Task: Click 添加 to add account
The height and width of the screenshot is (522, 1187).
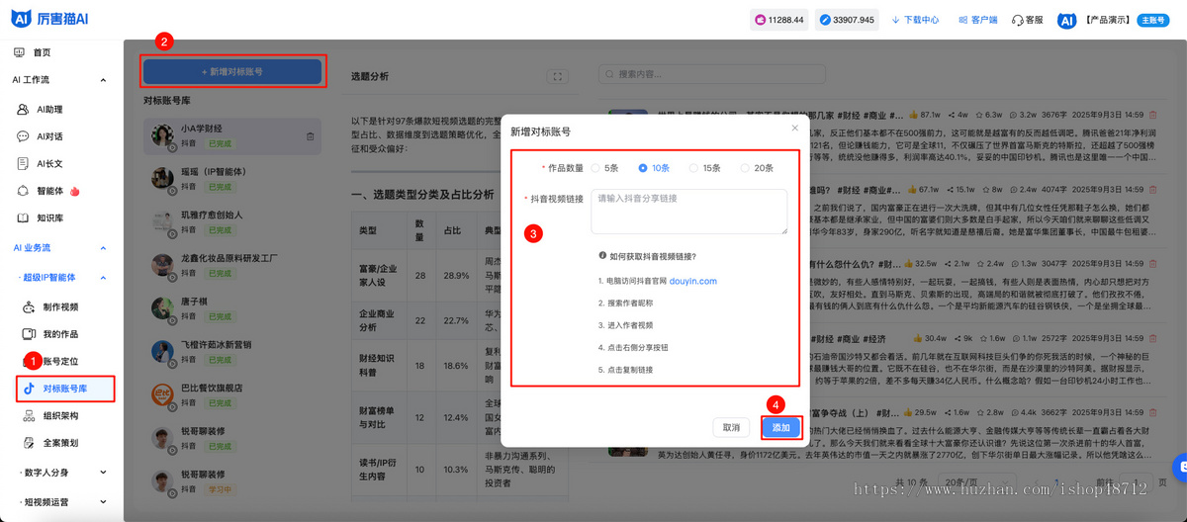Action: coord(780,427)
